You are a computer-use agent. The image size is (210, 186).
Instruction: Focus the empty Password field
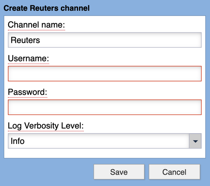(x=105, y=107)
